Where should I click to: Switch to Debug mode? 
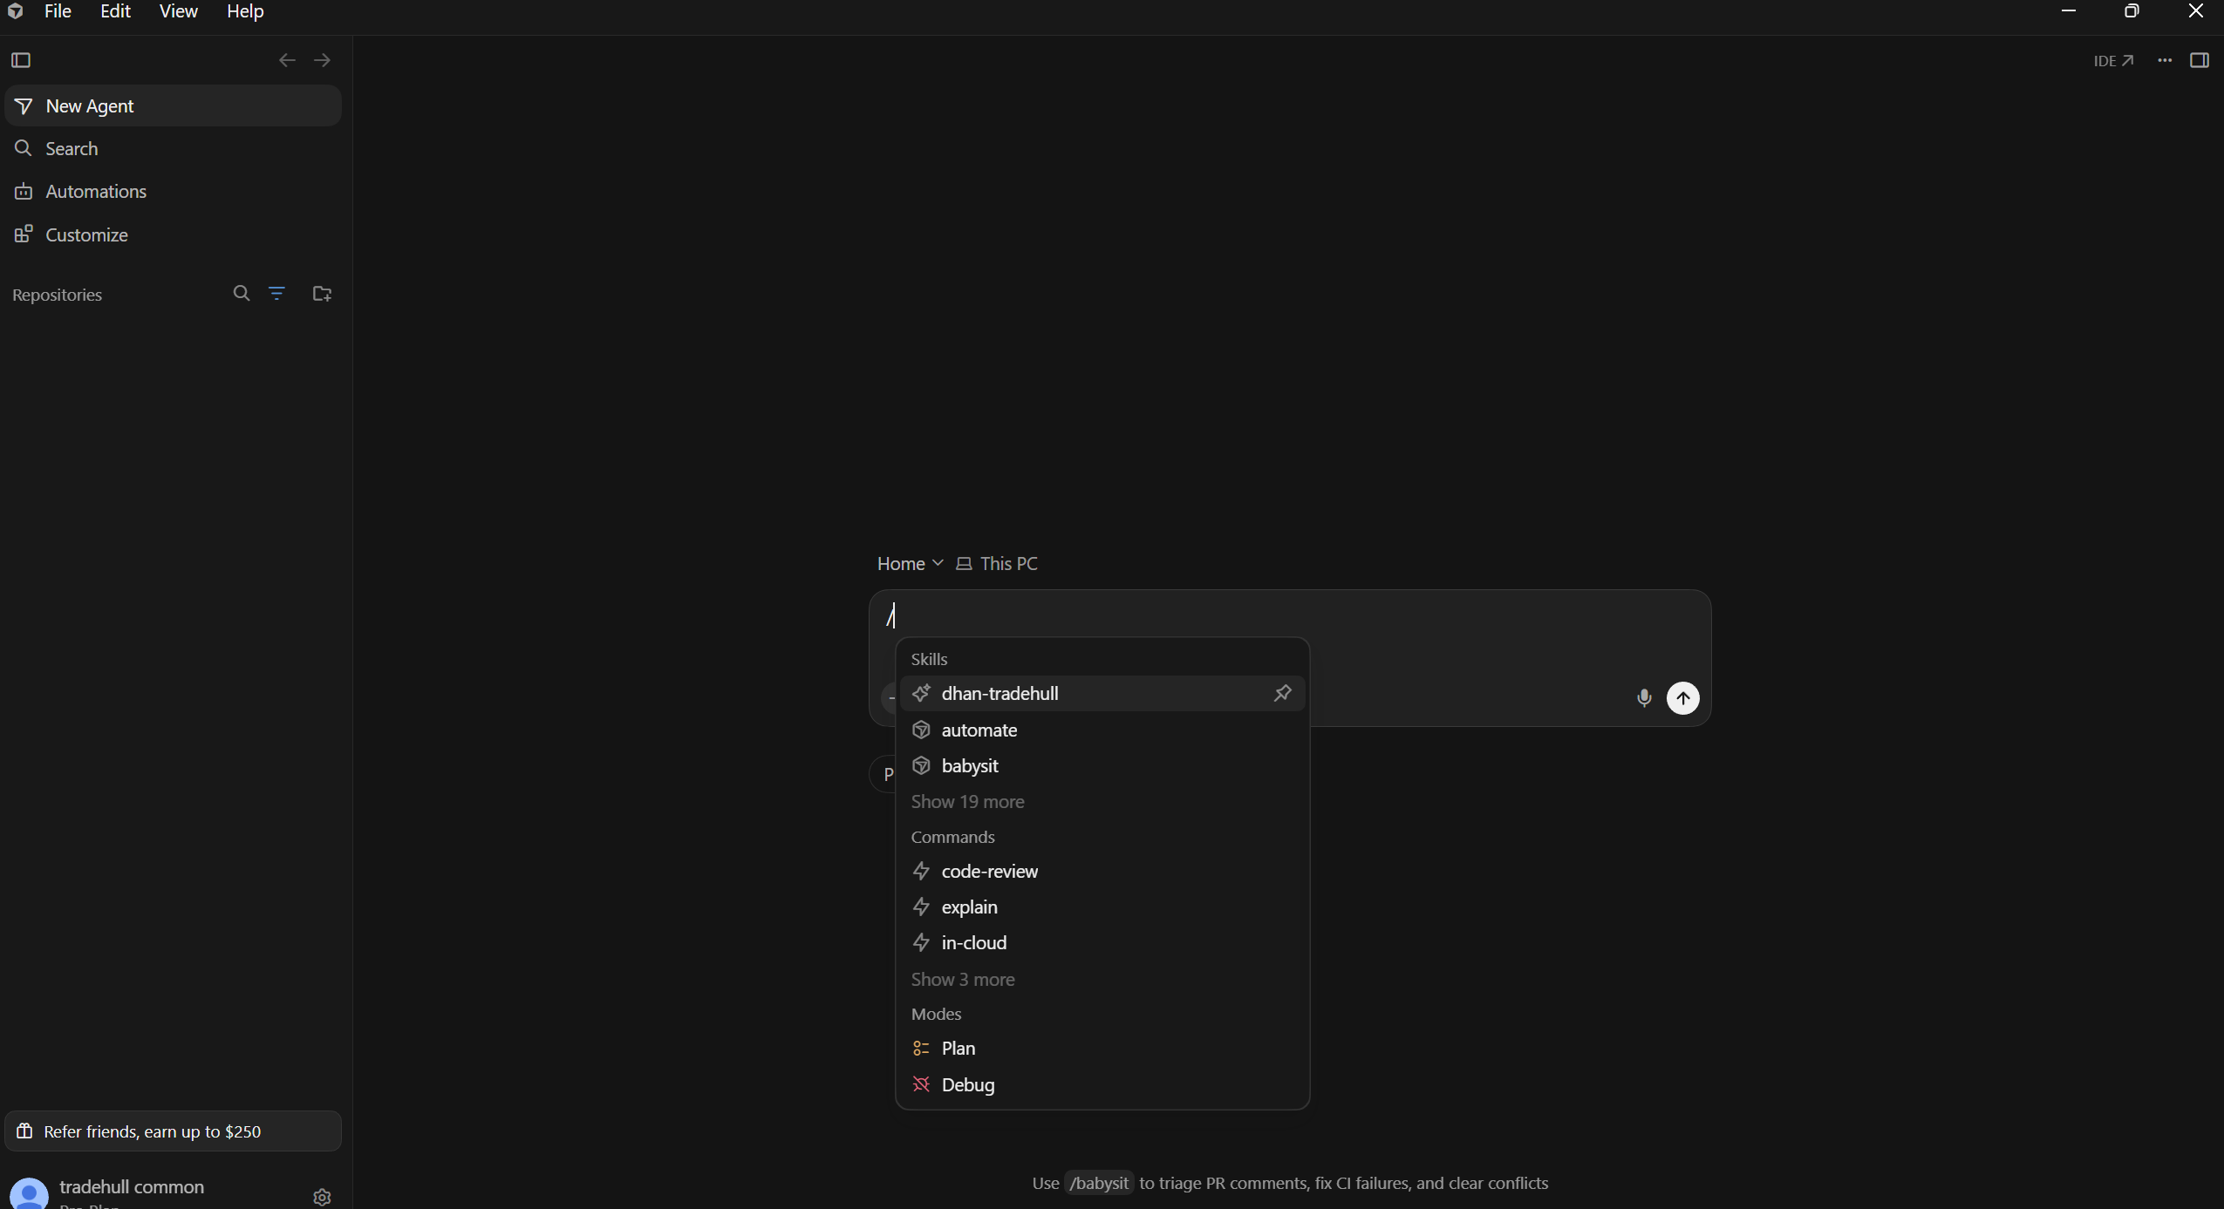[1102, 1084]
